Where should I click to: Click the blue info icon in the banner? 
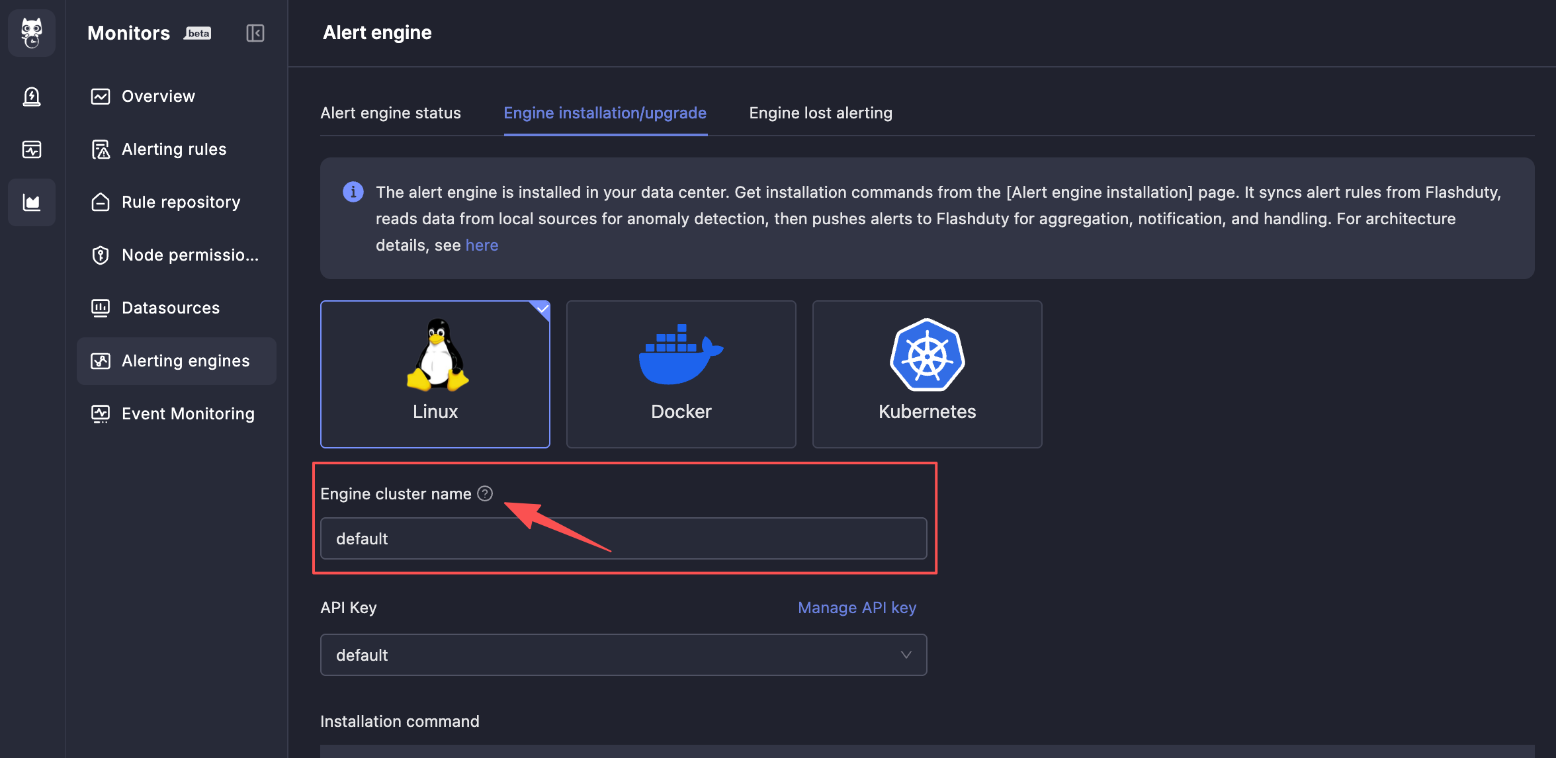point(353,192)
